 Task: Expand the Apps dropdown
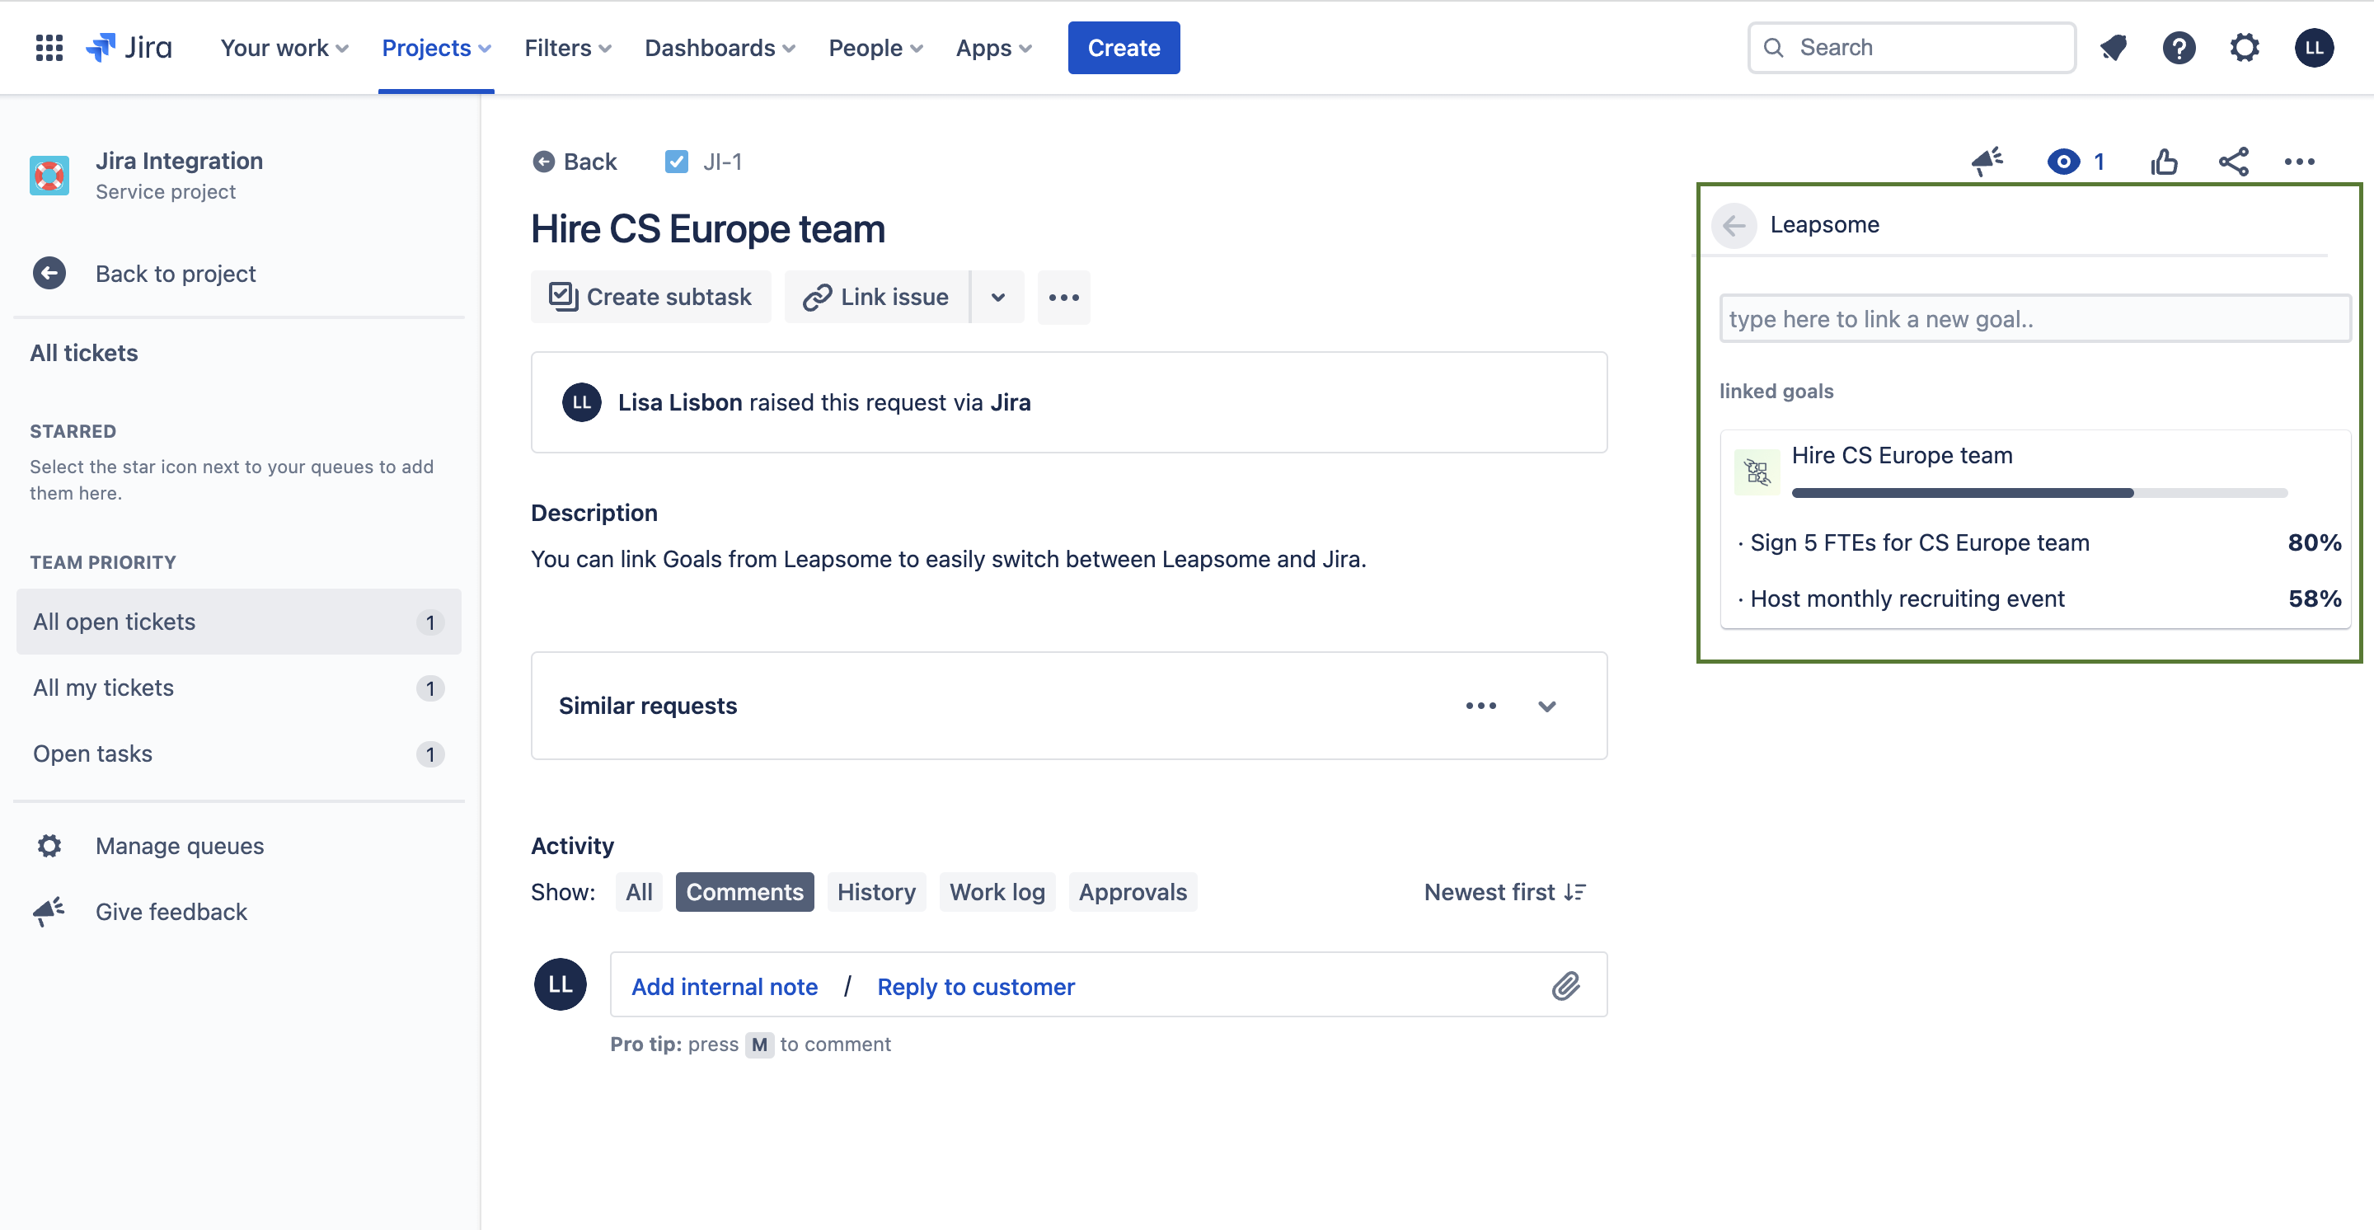pyautogui.click(x=993, y=48)
